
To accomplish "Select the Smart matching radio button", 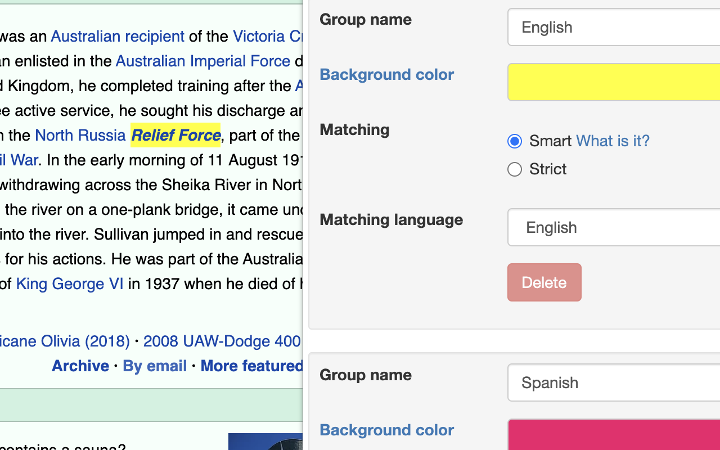I will click(515, 141).
